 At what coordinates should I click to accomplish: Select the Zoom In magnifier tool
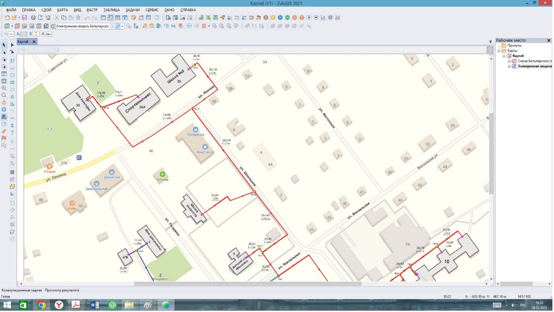tap(4, 88)
